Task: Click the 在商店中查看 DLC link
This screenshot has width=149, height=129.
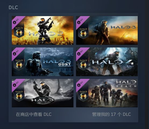Action: click(34, 114)
